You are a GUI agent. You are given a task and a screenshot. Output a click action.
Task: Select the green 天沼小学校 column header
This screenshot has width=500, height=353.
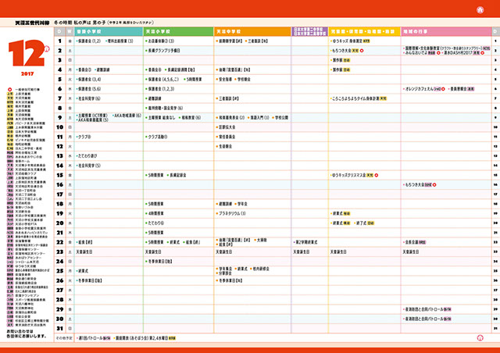(x=178, y=31)
